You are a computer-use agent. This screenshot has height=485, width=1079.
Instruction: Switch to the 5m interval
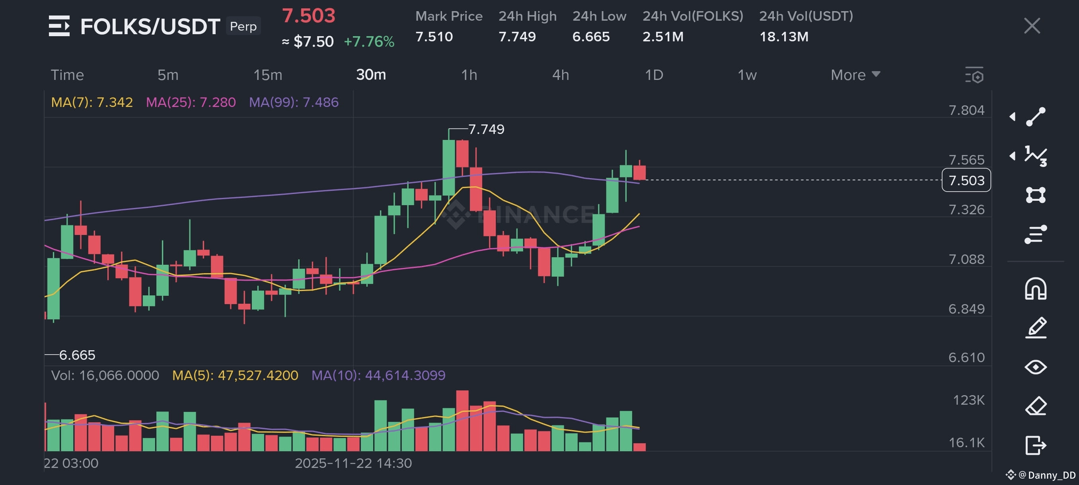(168, 75)
